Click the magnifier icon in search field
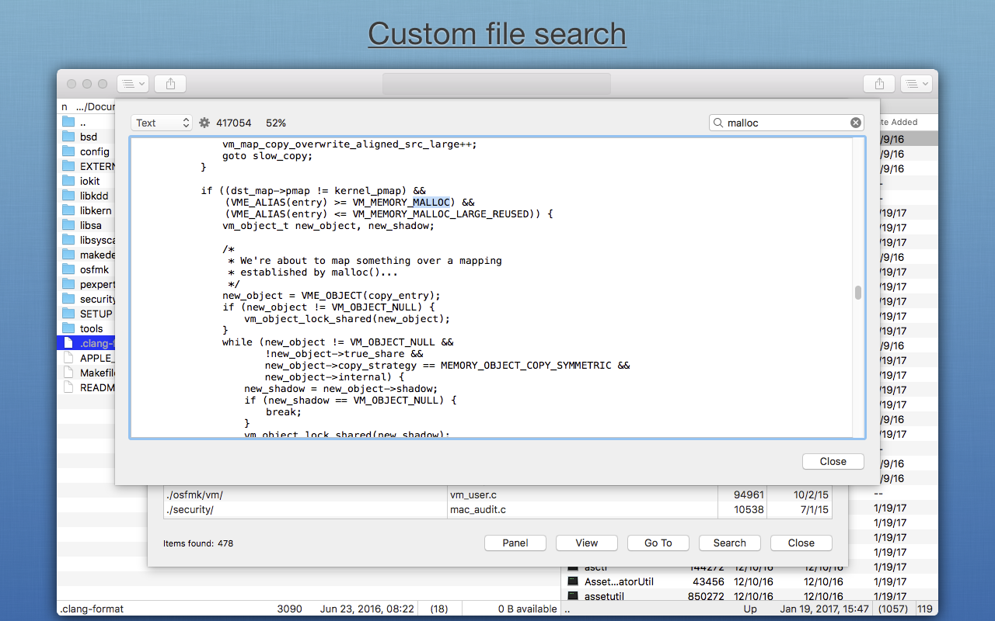Image resolution: width=995 pixels, height=621 pixels. click(x=718, y=123)
